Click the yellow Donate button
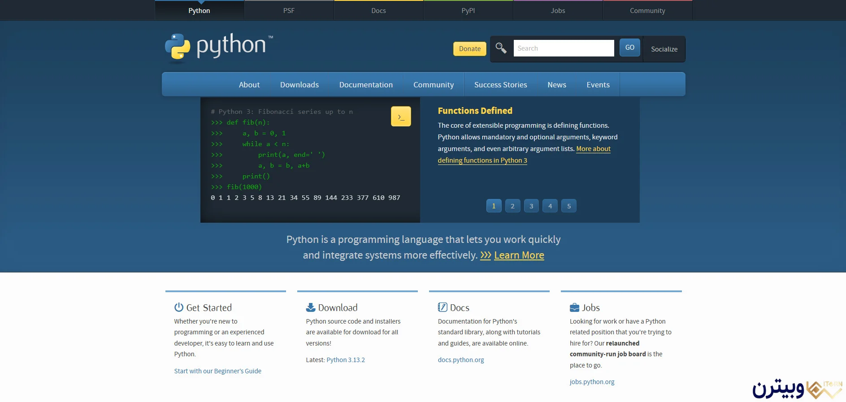846x402 pixels. 470,48
